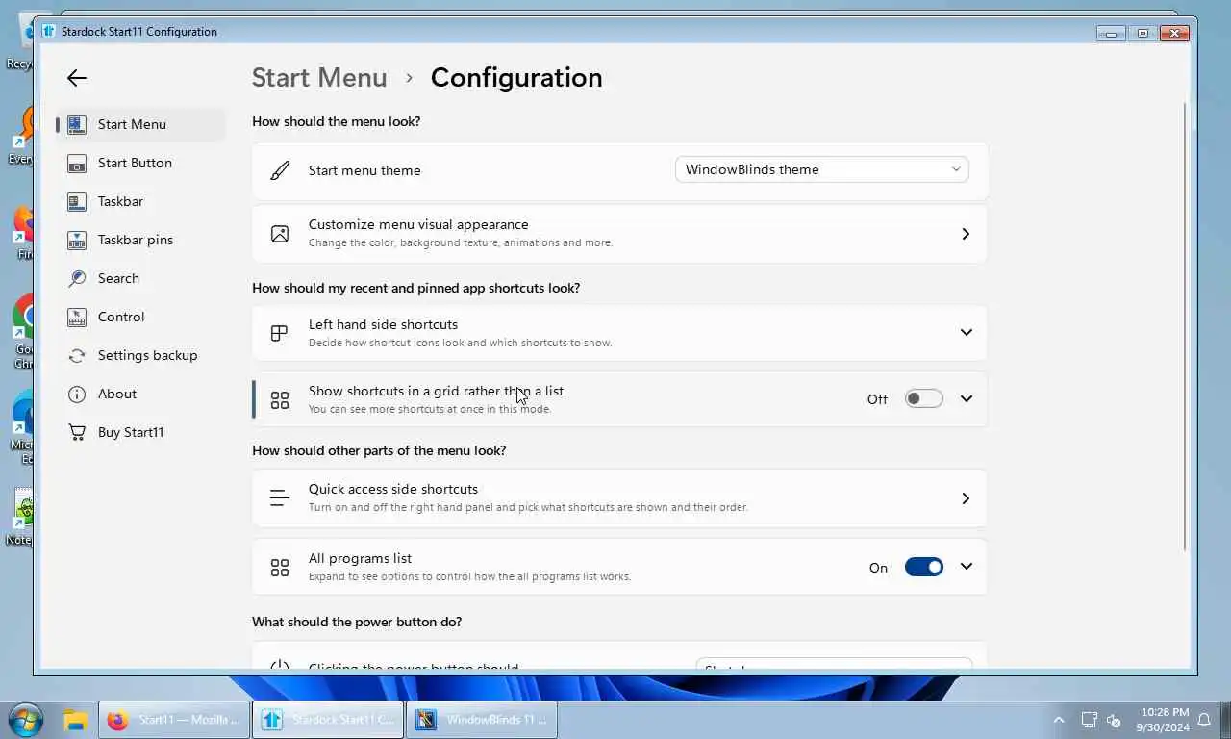Click the Taskbar sidebar icon
The height and width of the screenshot is (739, 1231).
point(77,201)
